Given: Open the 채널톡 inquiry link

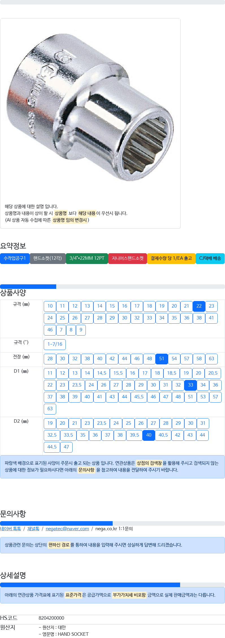Looking at the screenshot, I should 33,529.
